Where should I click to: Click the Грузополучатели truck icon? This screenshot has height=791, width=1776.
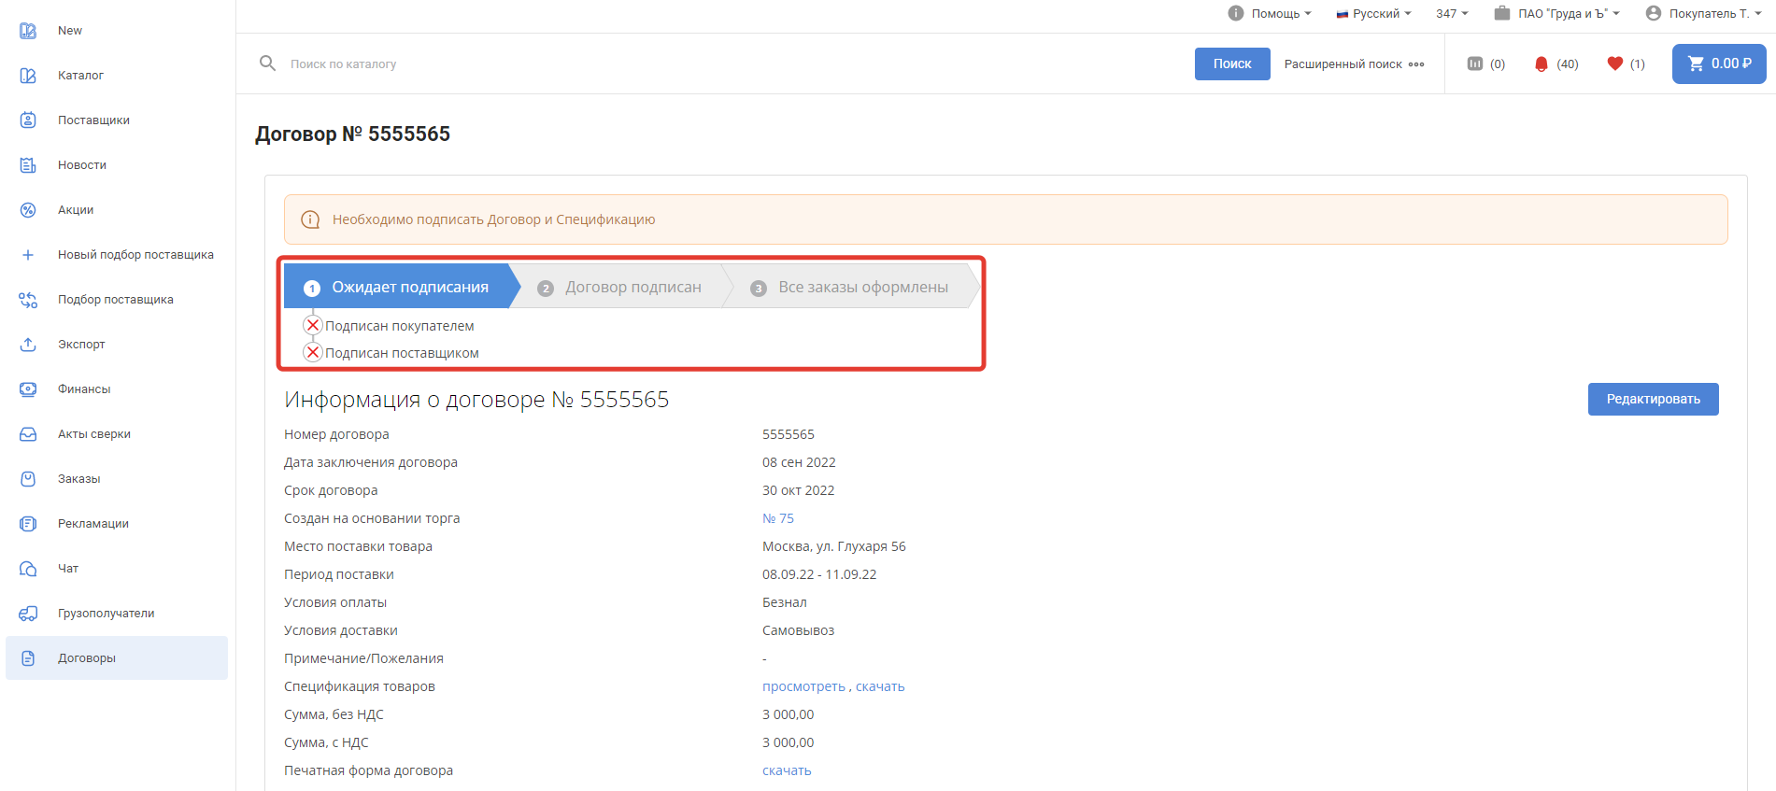[28, 614]
